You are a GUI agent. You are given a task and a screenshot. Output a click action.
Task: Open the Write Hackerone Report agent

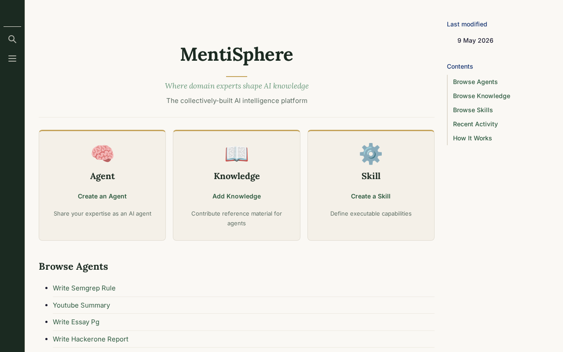(x=91, y=339)
